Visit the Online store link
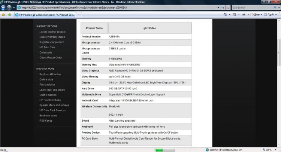This screenshot has height=152, width=281. tap(46, 79)
